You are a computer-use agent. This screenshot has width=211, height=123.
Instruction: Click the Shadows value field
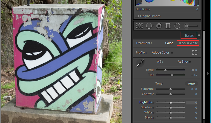[196, 108]
